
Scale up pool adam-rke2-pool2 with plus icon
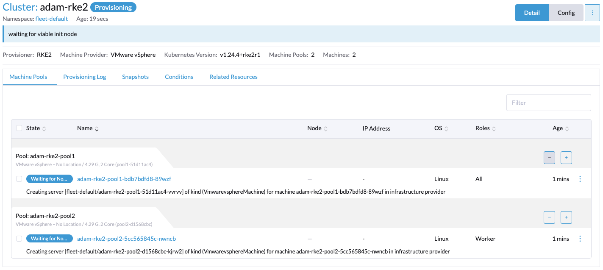tap(566, 217)
